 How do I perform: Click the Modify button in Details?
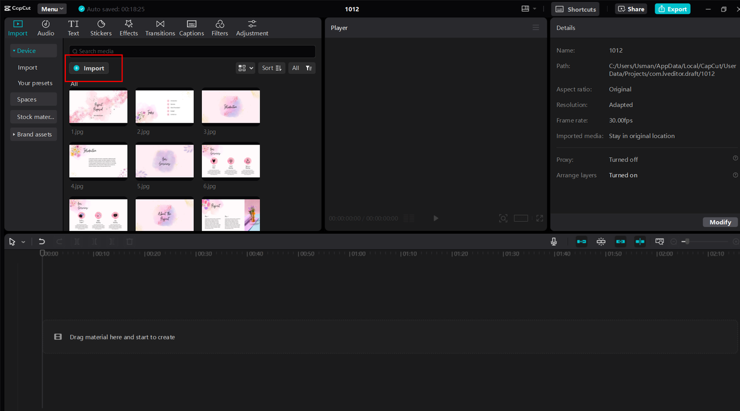tap(720, 222)
